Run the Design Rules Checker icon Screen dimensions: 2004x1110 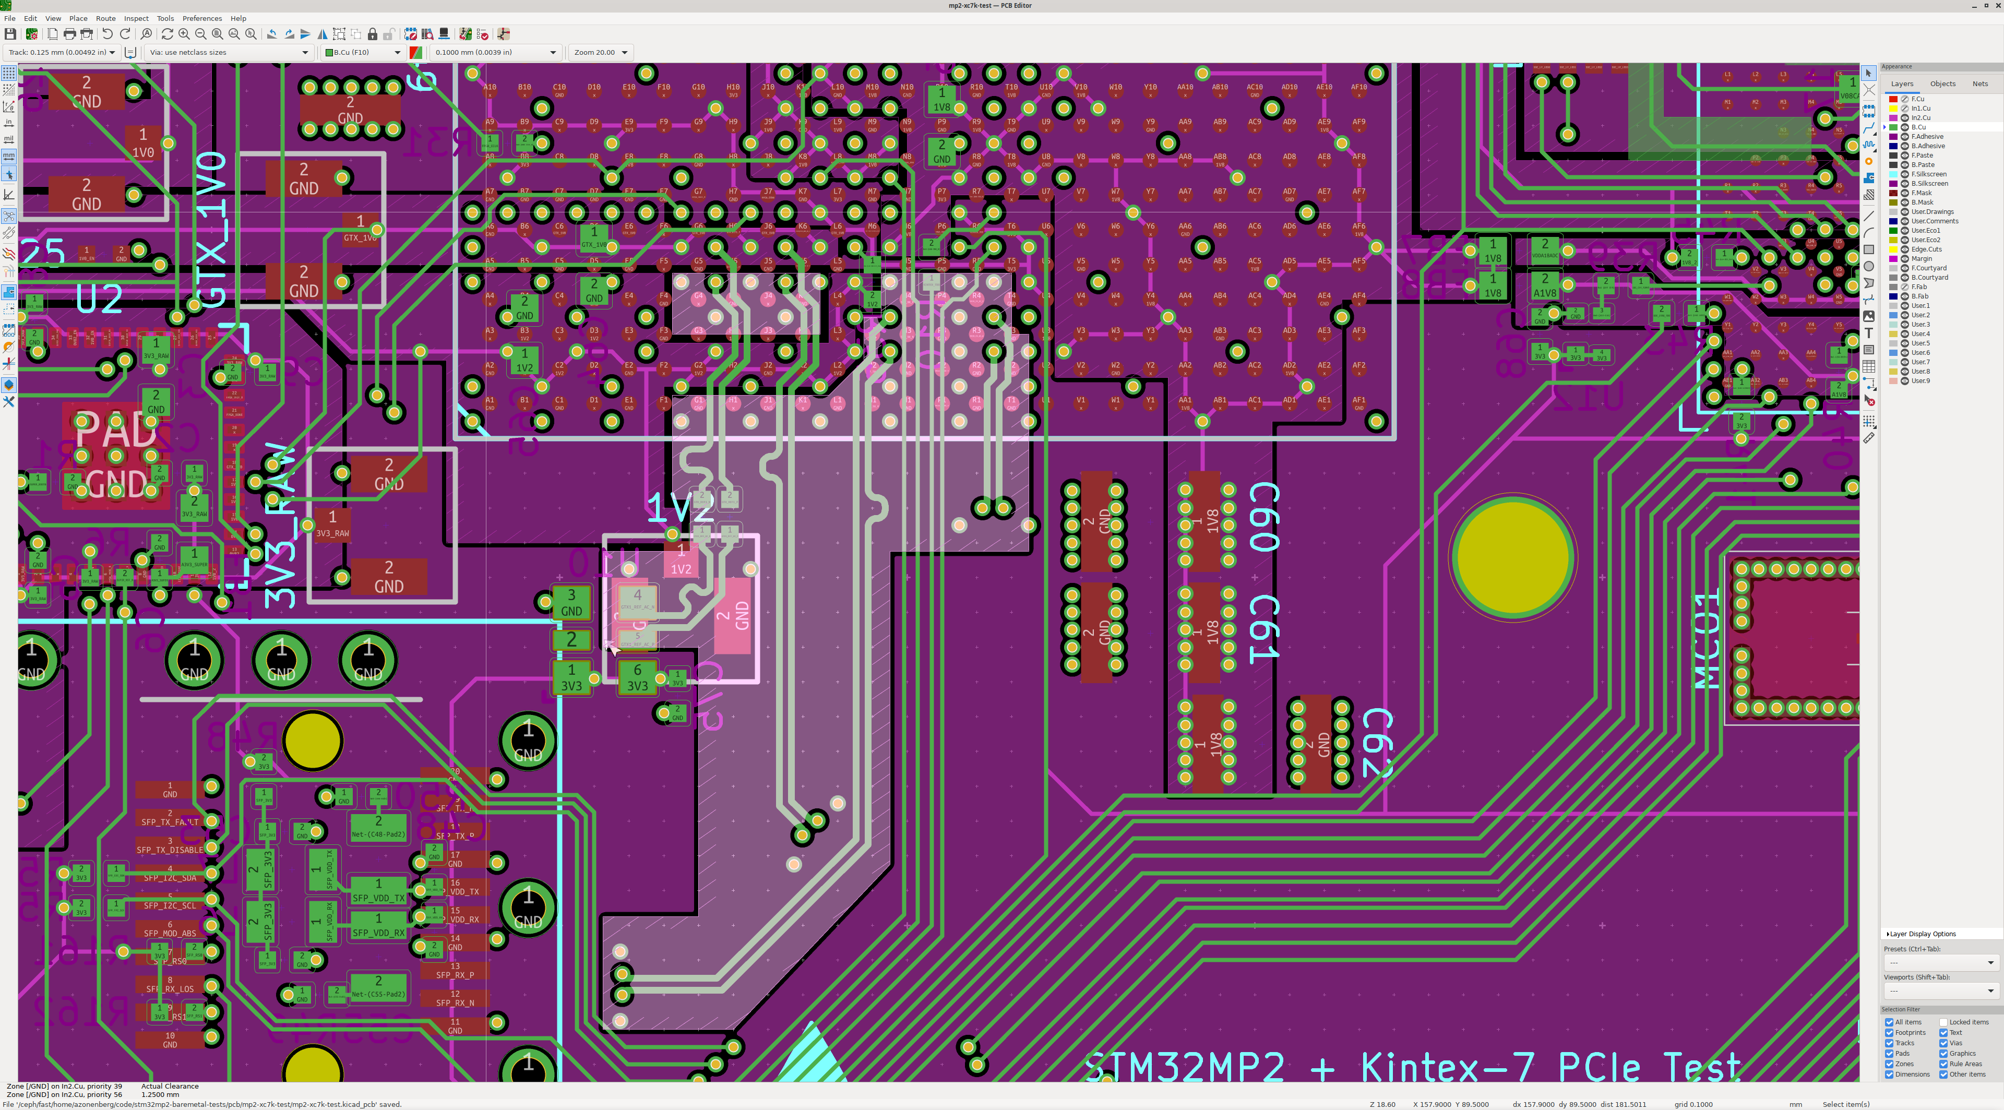pyautogui.click(x=482, y=34)
